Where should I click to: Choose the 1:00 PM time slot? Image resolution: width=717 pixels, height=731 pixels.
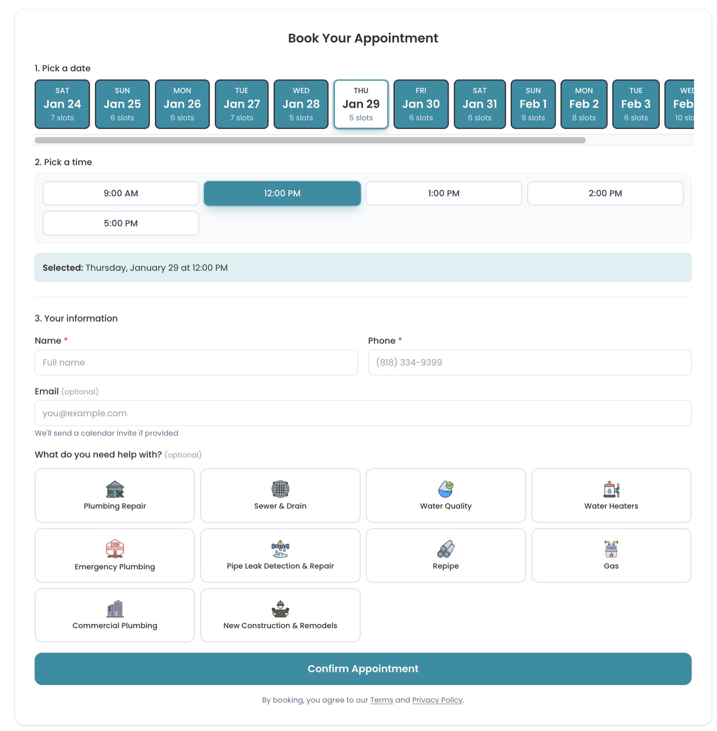[444, 193]
